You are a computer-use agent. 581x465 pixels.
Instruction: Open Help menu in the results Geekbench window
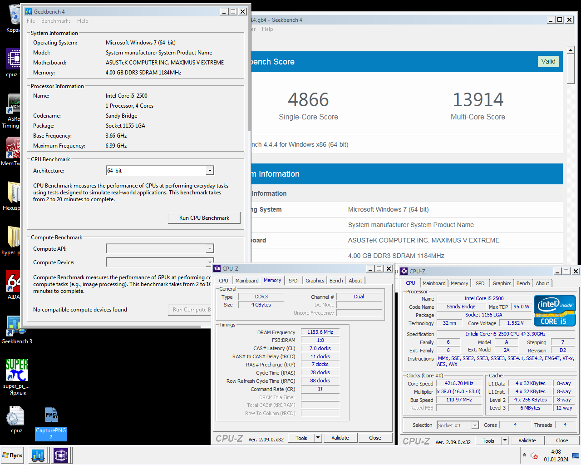pyautogui.click(x=267, y=29)
